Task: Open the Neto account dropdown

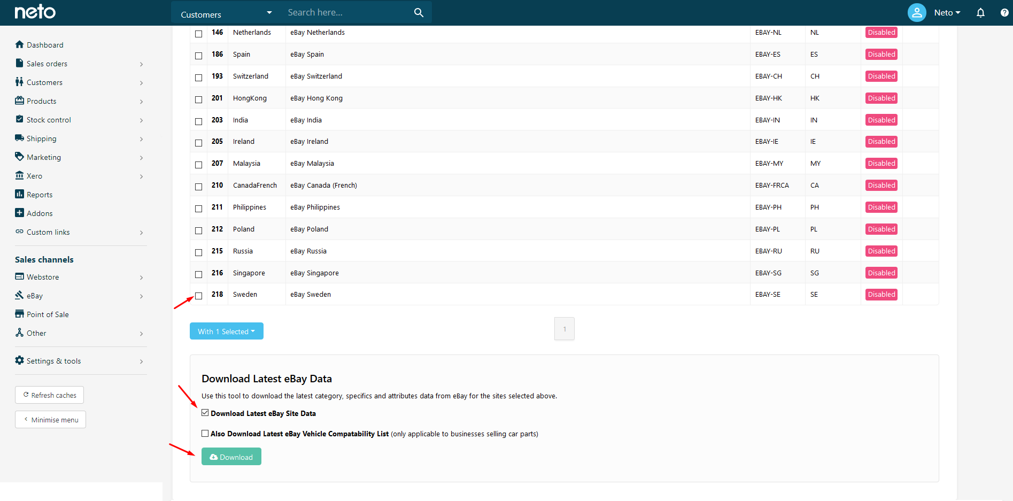Action: 947,13
